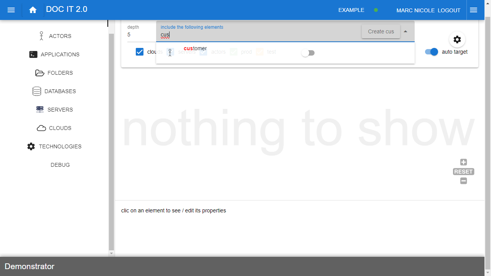
Task: Reset the graph zoom level
Action: [463, 172]
